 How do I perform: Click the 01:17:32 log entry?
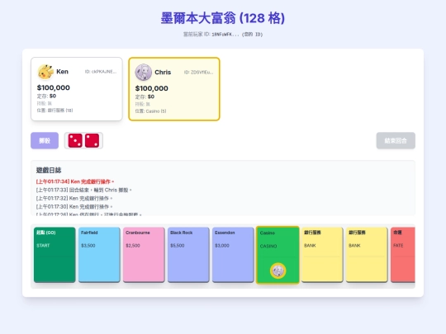(74, 198)
